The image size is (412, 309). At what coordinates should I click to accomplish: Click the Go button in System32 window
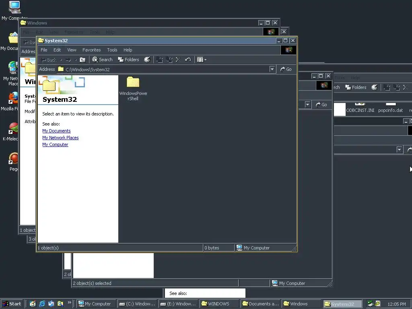click(x=286, y=69)
